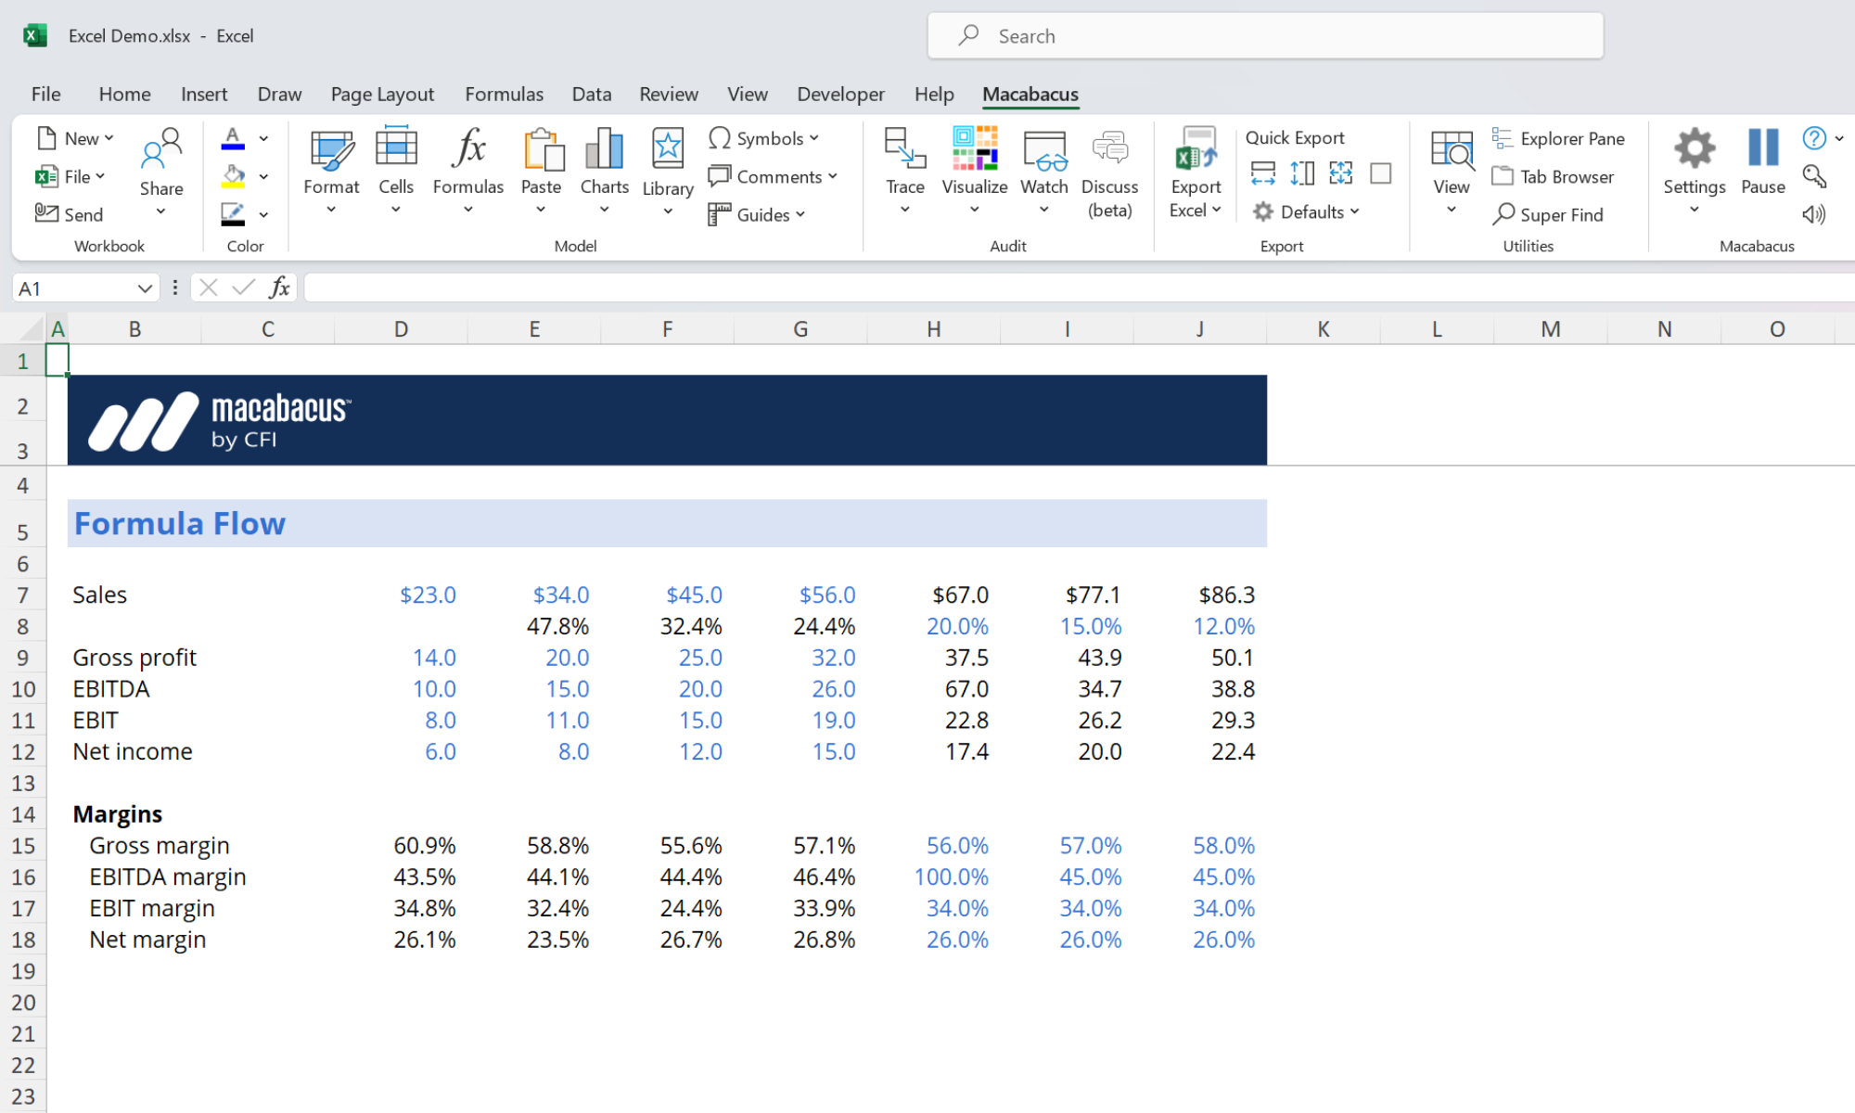The image size is (1855, 1113).
Task: Toggle the Explorer Pane
Action: [1558, 138]
